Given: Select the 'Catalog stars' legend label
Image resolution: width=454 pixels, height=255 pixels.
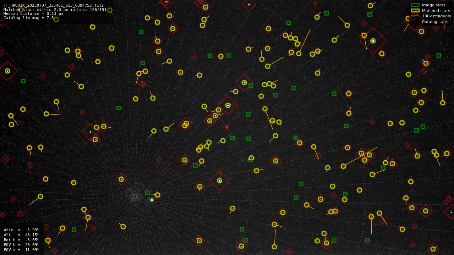Looking at the screenshot, I should point(435,22).
